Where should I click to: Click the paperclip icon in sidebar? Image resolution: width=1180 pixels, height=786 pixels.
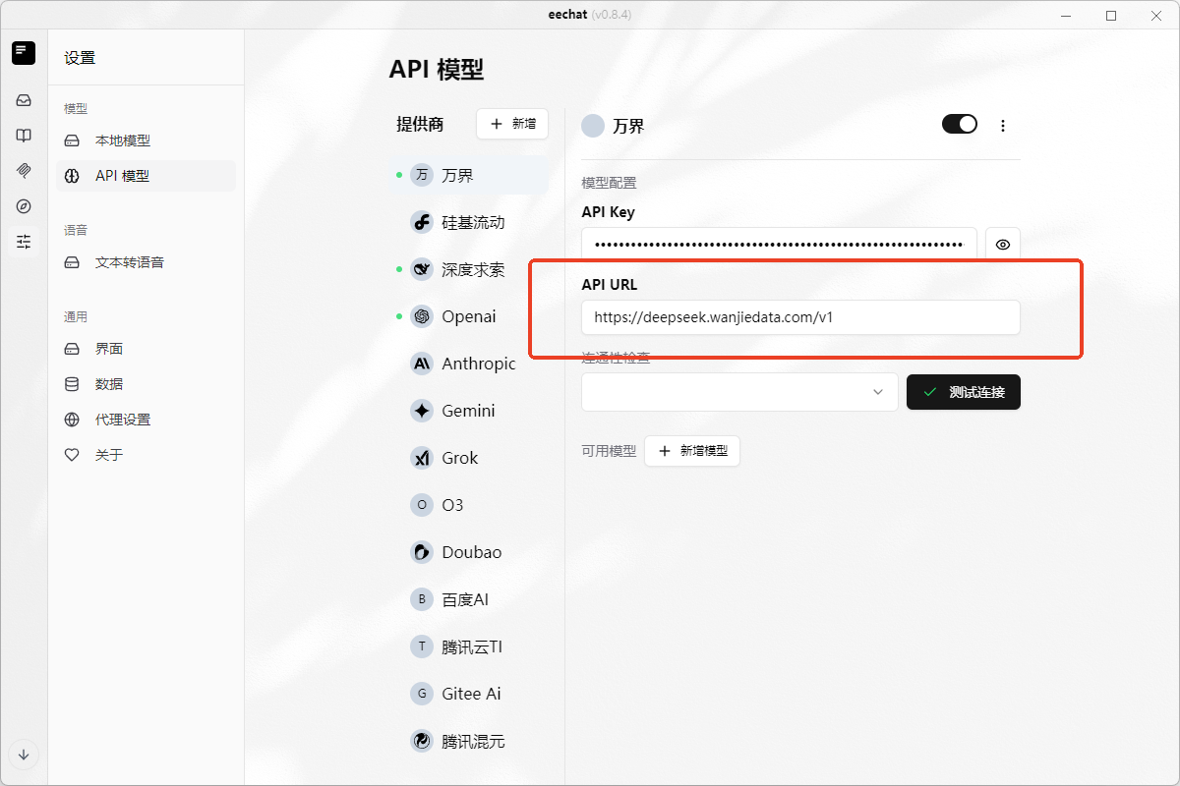[x=24, y=171]
